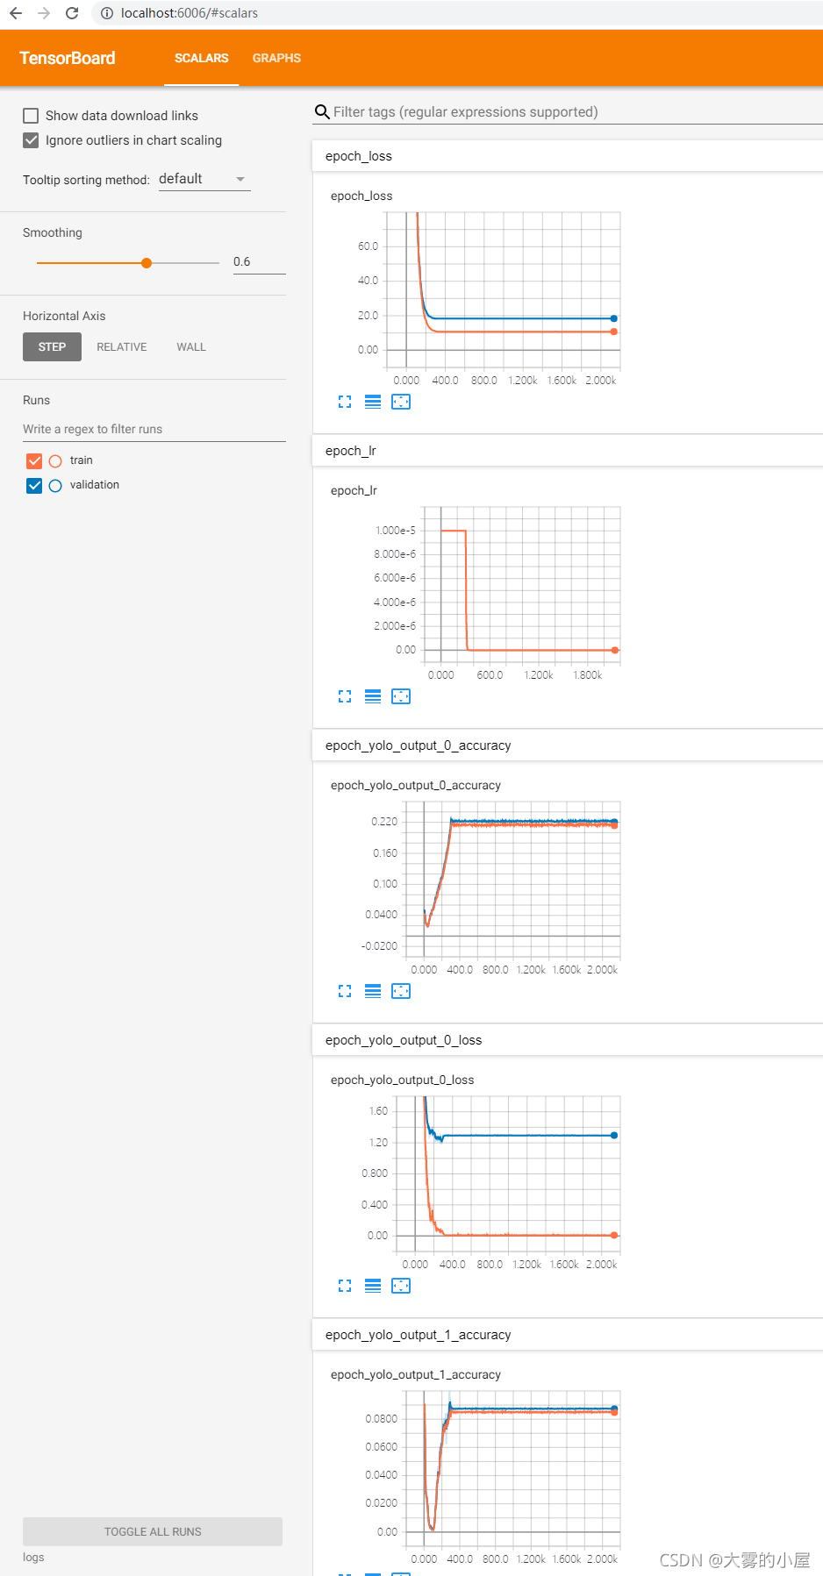
Task: Click the epoch_lr chart plot area
Action: tap(521, 585)
